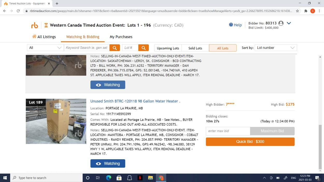Screen dimensions: 324x182
Task: Open the All category filter dropdown
Action: point(45,48)
